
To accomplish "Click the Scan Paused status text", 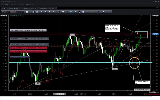I will [x=154, y=94].
